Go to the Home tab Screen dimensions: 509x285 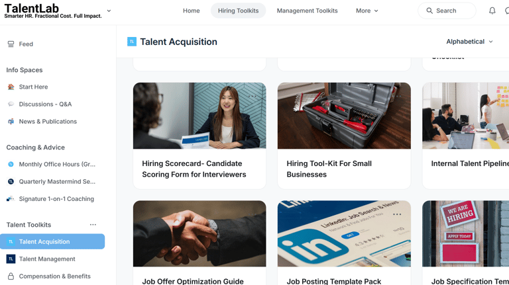coord(191,11)
